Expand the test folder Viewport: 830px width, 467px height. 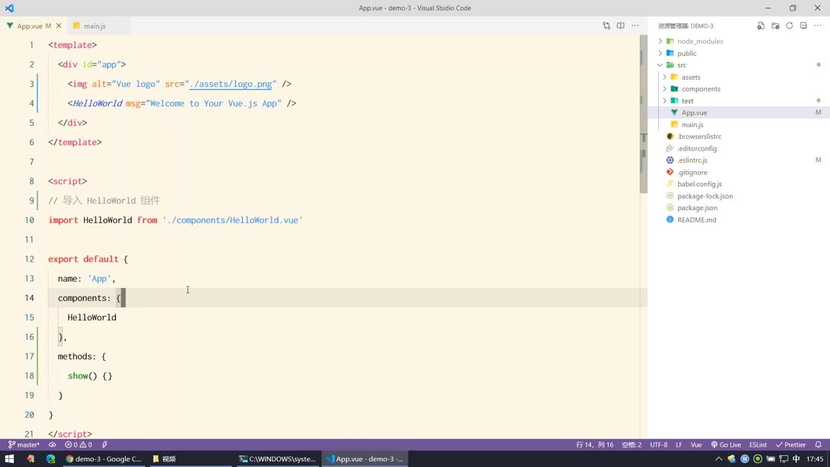pos(687,101)
